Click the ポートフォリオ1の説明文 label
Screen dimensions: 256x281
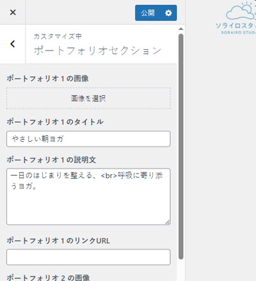51,160
